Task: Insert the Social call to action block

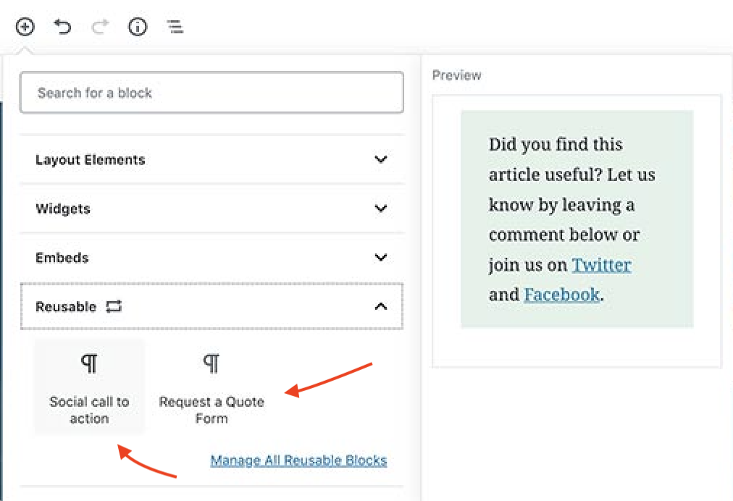Action: [89, 387]
